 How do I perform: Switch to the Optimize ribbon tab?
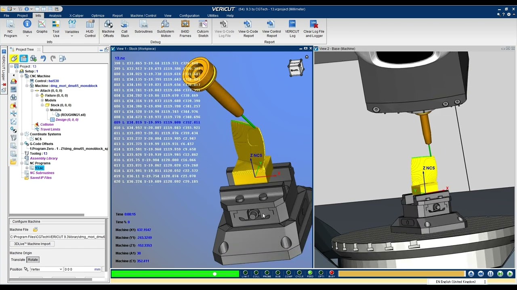click(98, 16)
